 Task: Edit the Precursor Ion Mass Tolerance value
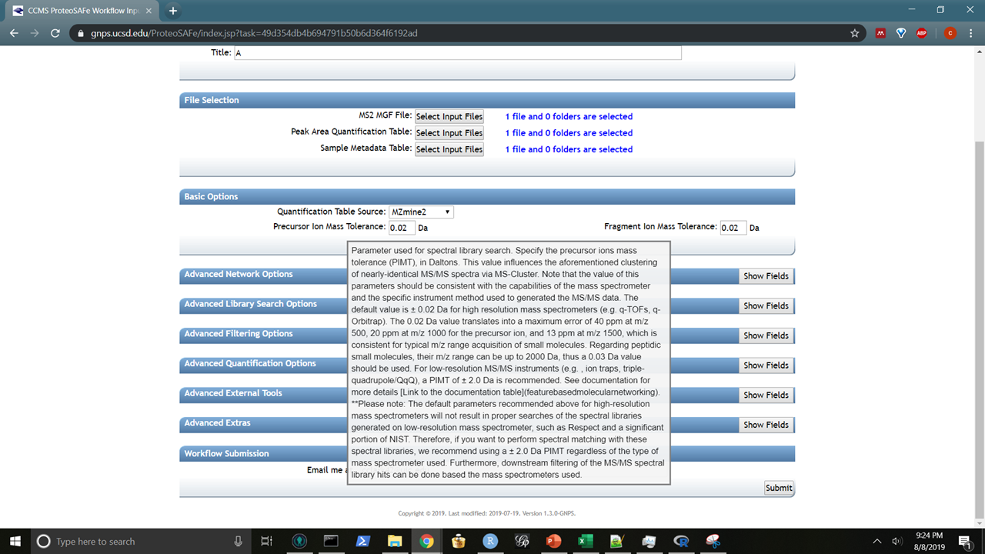point(401,227)
